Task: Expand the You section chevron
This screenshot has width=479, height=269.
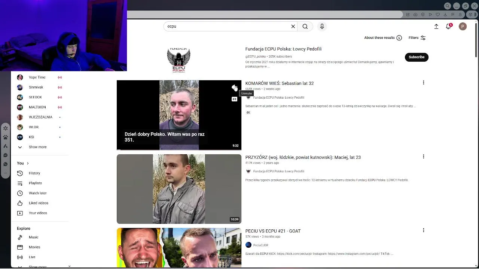Action: pyautogui.click(x=27, y=163)
